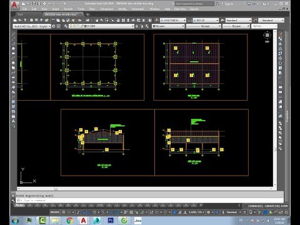Click the annotation scale 1:000 / 1% button

196,212
